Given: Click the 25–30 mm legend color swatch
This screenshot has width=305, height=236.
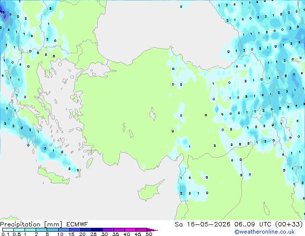Looking at the screenshot, I should (97, 230).
